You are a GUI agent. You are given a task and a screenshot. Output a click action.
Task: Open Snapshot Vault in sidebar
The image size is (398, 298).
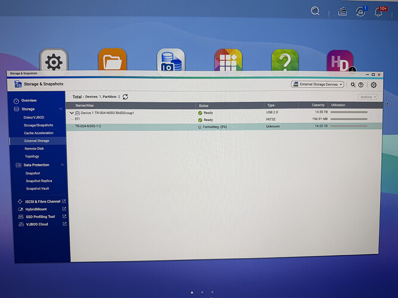(x=38, y=188)
